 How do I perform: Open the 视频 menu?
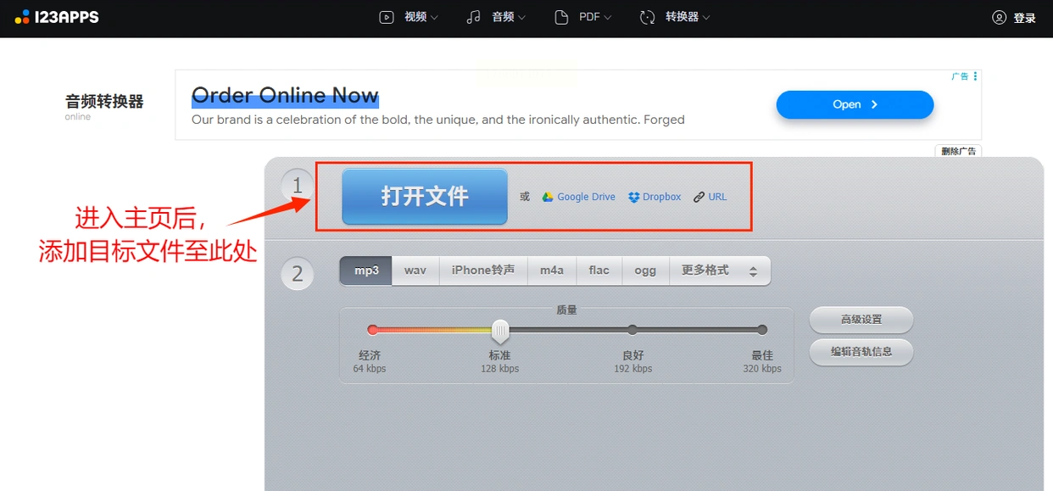tap(409, 17)
